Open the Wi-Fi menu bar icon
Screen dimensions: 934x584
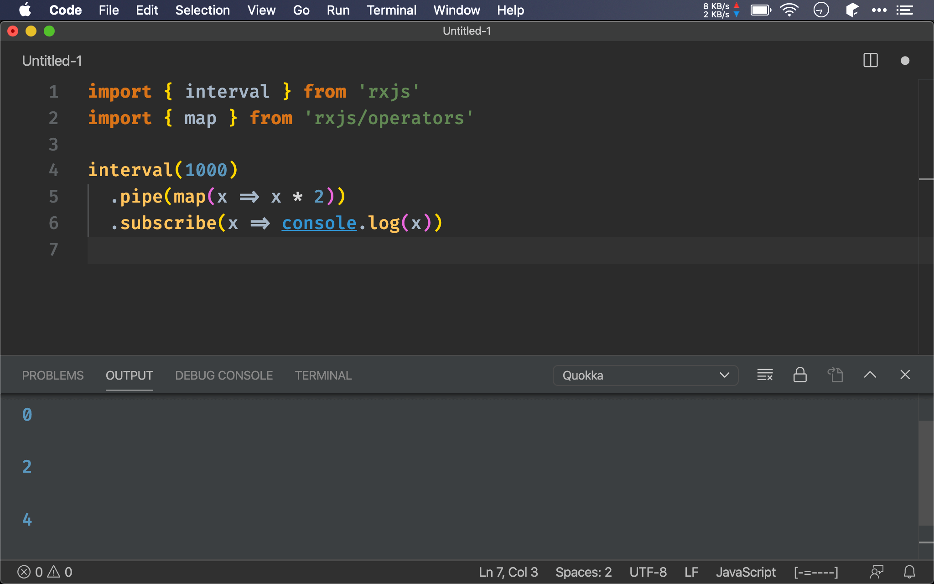pos(789,10)
